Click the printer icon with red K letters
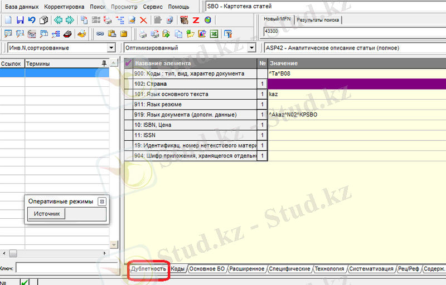This screenshot has width=446, height=285. (108, 20)
